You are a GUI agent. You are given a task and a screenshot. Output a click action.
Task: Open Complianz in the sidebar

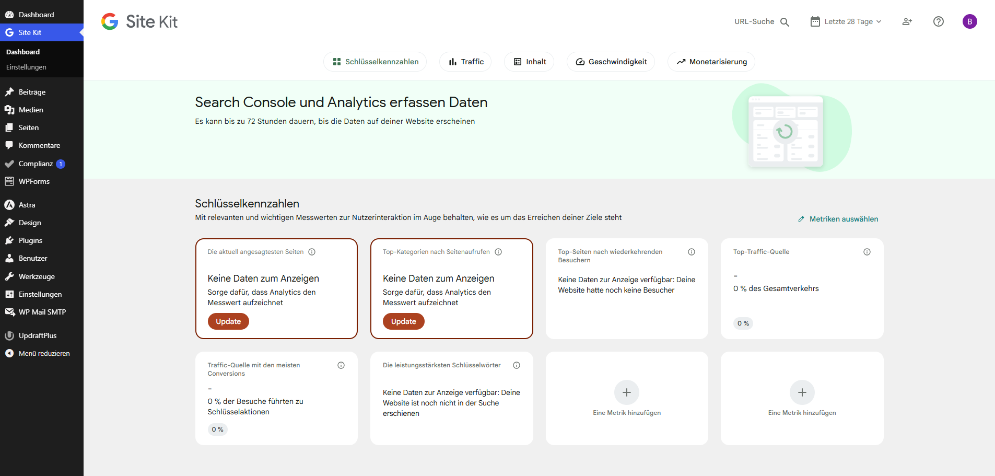tap(42, 164)
